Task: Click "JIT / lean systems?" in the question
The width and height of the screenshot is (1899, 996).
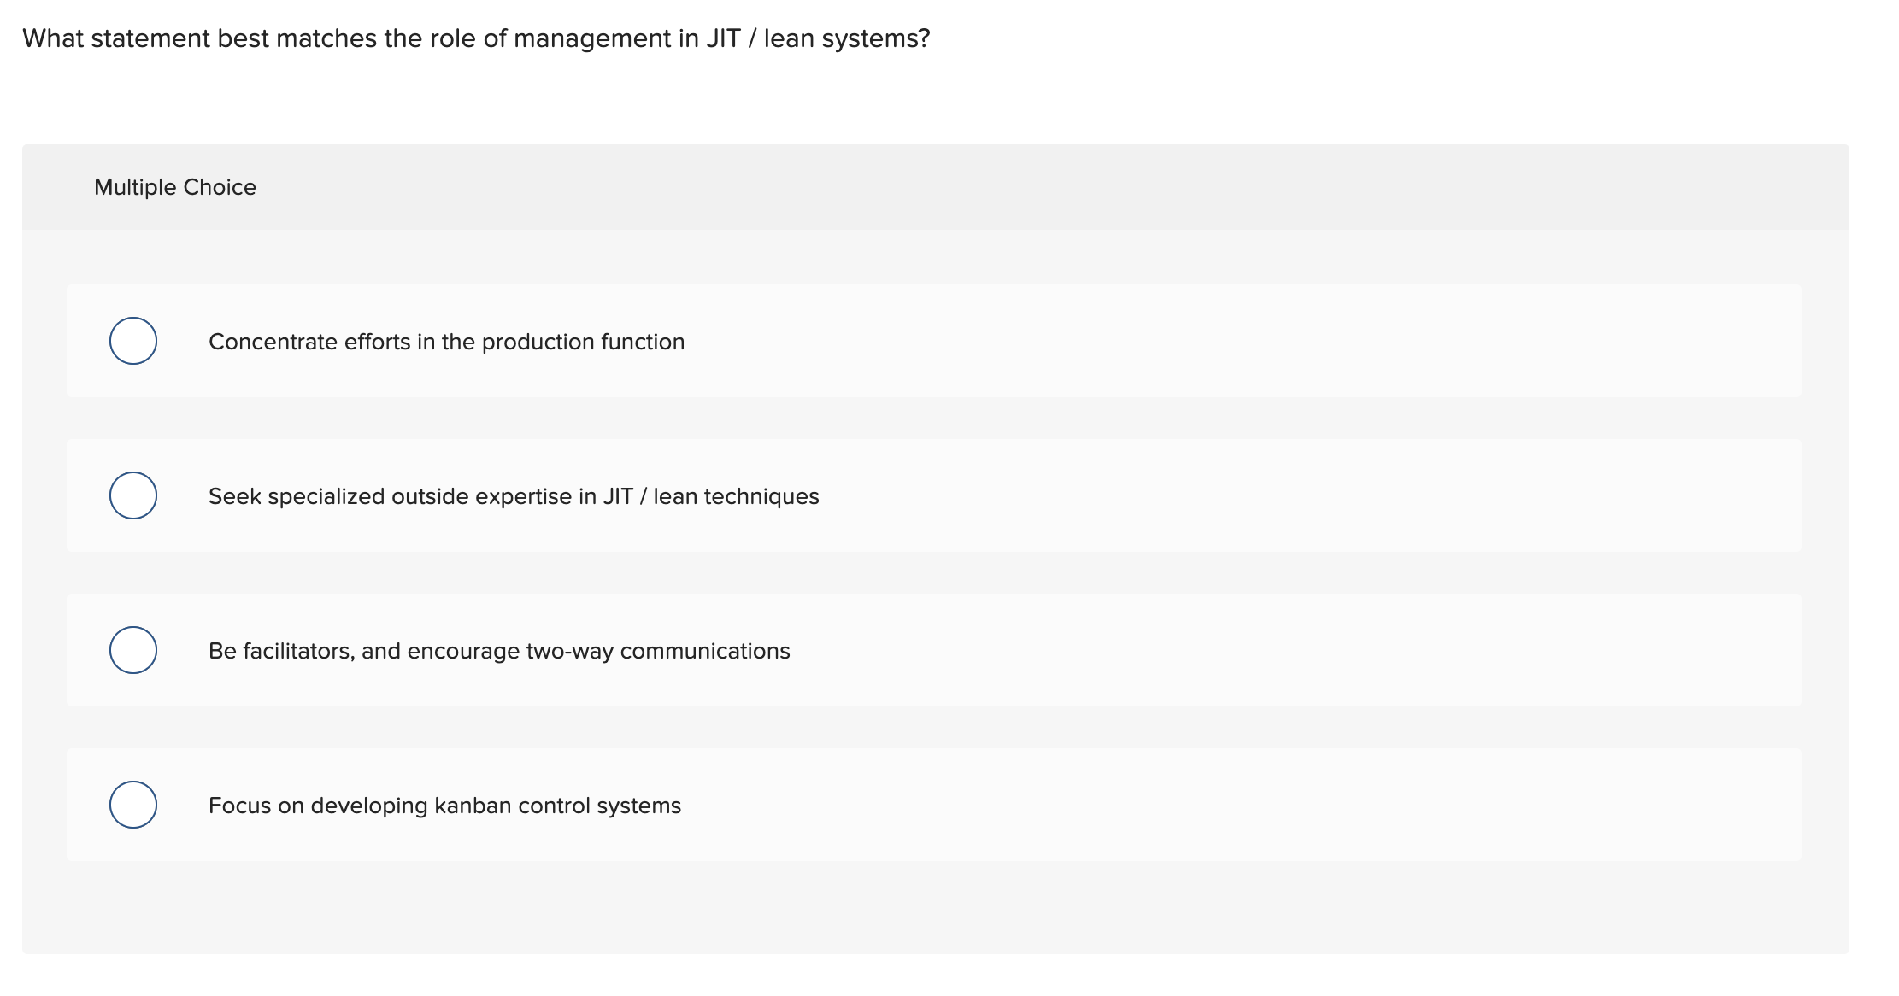Action: point(818,38)
